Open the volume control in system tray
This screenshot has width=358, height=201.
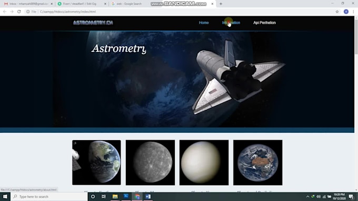pos(319,196)
